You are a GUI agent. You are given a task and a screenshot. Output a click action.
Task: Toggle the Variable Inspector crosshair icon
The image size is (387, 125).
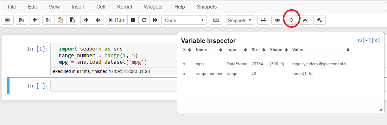tap(291, 20)
